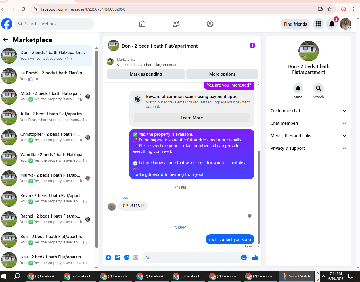Screen dimensions: 360x282
Task: Click the chat messages scrollbar thumb
Action: click(x=259, y=197)
